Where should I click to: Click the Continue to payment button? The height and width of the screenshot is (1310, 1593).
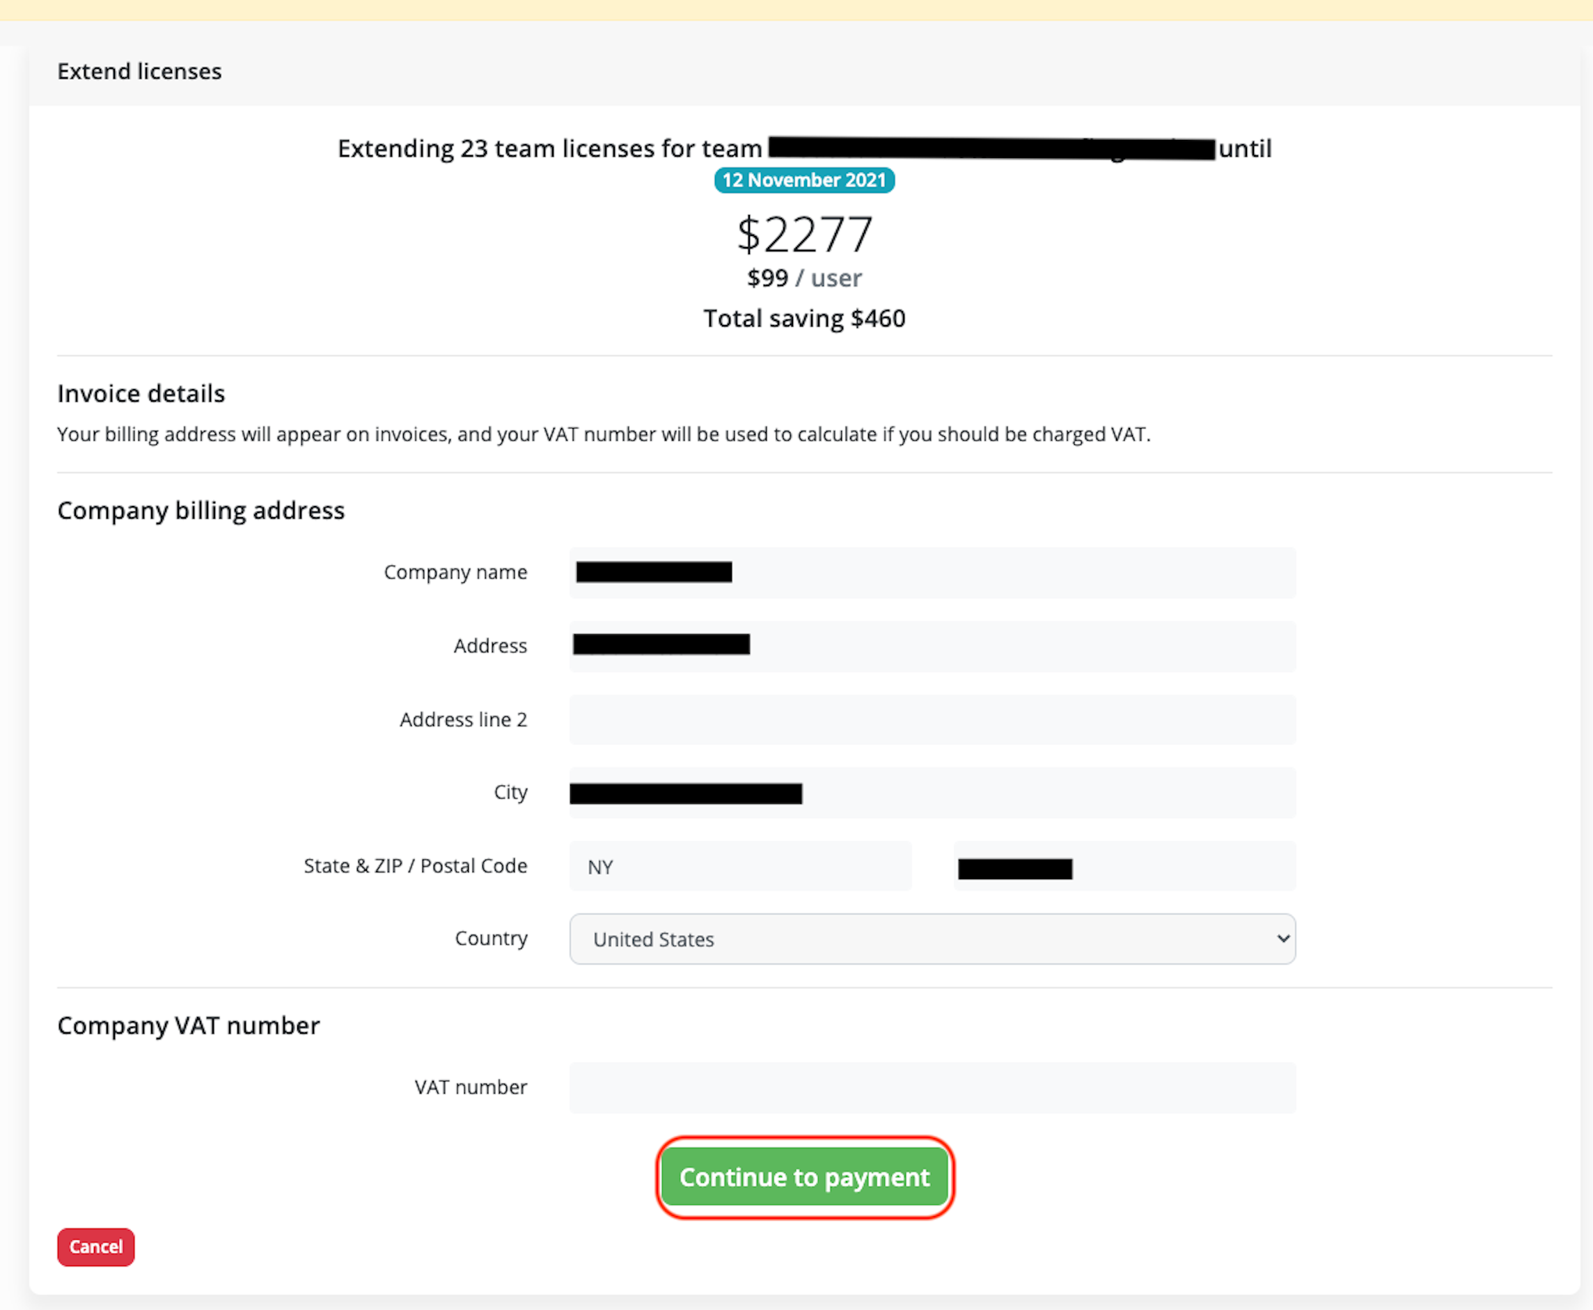[804, 1177]
